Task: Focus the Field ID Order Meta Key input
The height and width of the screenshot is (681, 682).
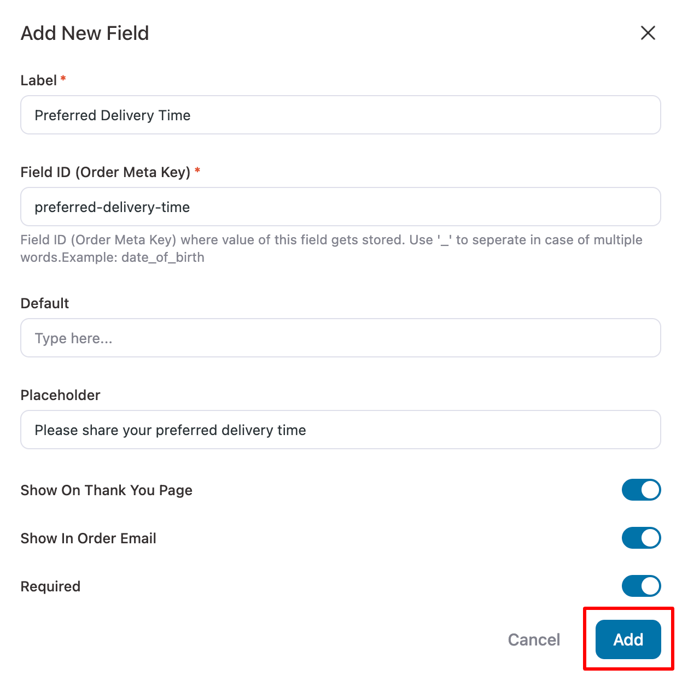Action: [341, 207]
